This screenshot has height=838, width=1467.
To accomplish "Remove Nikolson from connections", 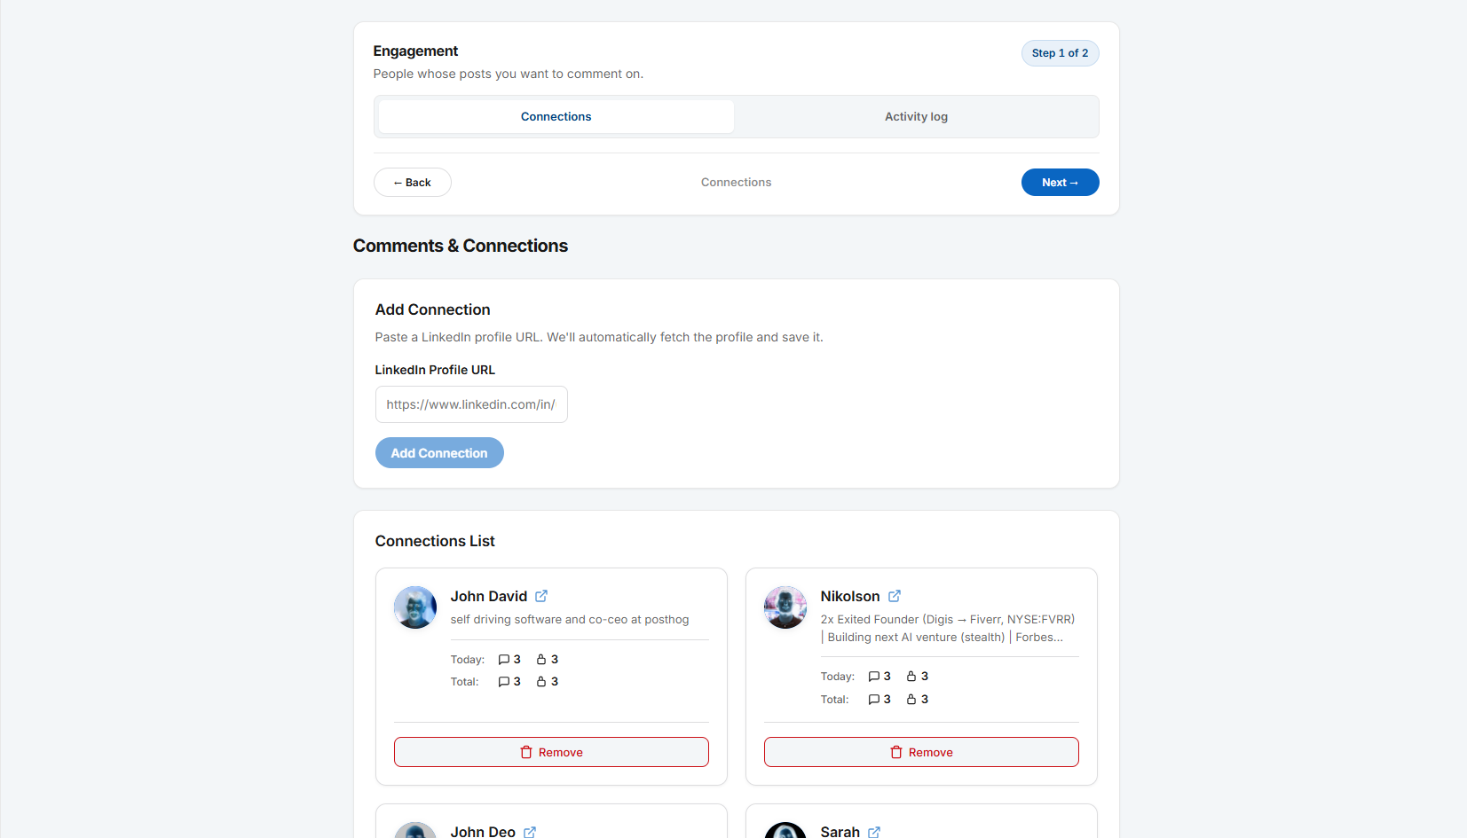I will [921, 752].
